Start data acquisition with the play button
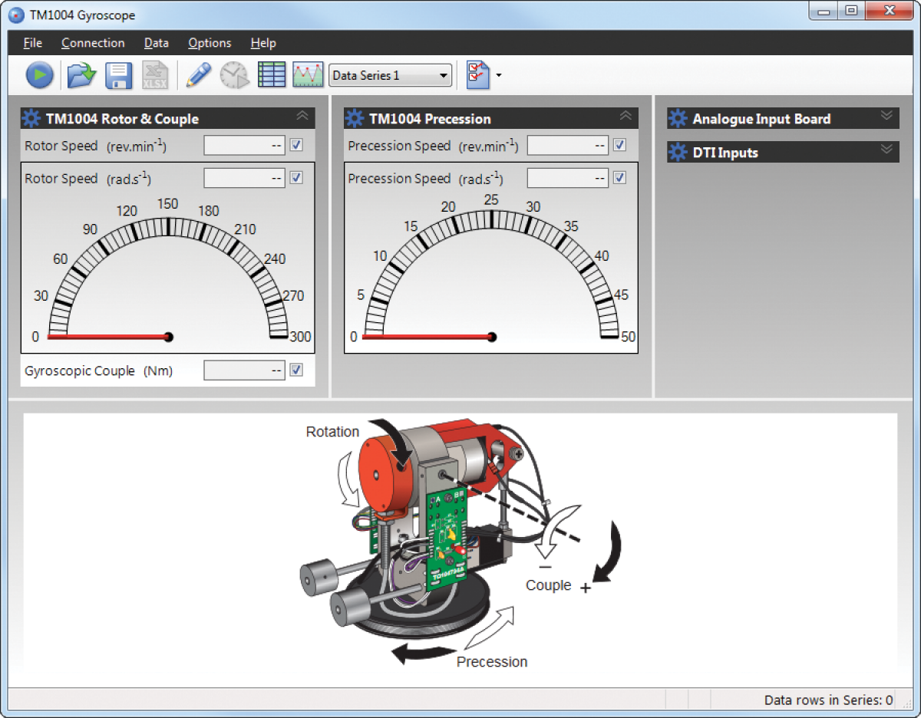 [x=40, y=75]
